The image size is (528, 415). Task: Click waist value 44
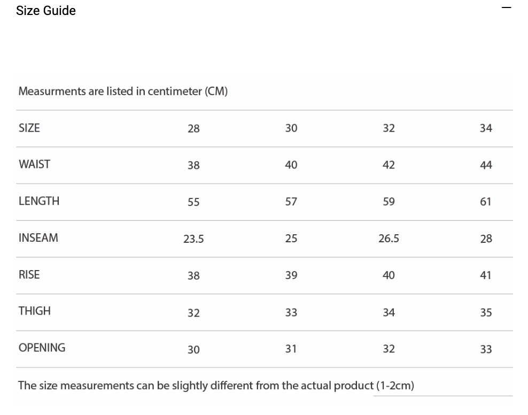tap(486, 165)
